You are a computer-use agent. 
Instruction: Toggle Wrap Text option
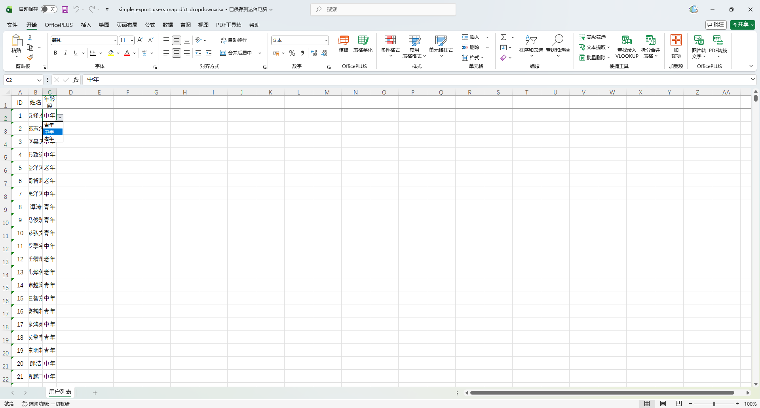coord(234,40)
